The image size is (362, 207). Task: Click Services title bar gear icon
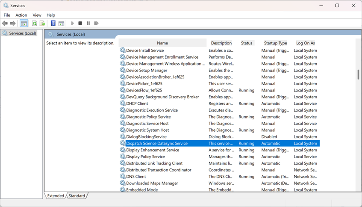tap(6, 5)
